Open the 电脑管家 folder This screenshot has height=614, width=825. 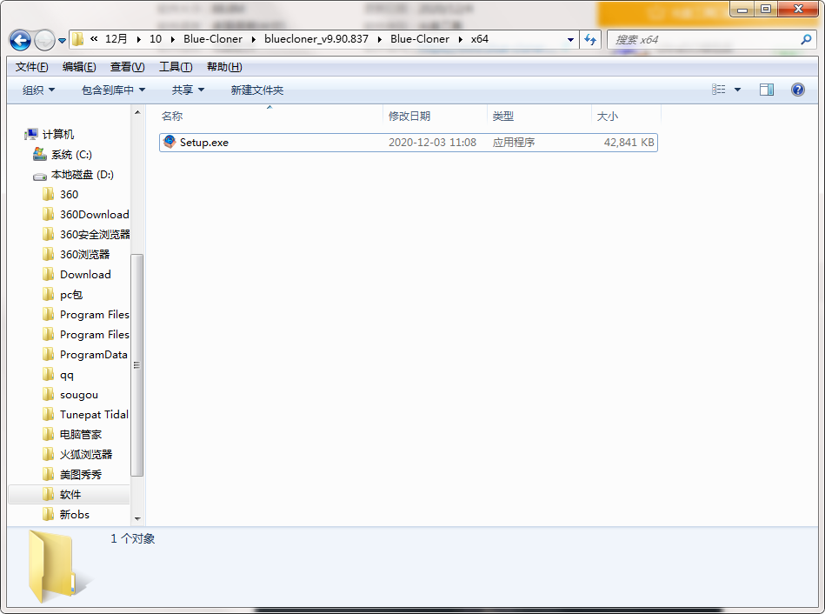click(x=81, y=435)
